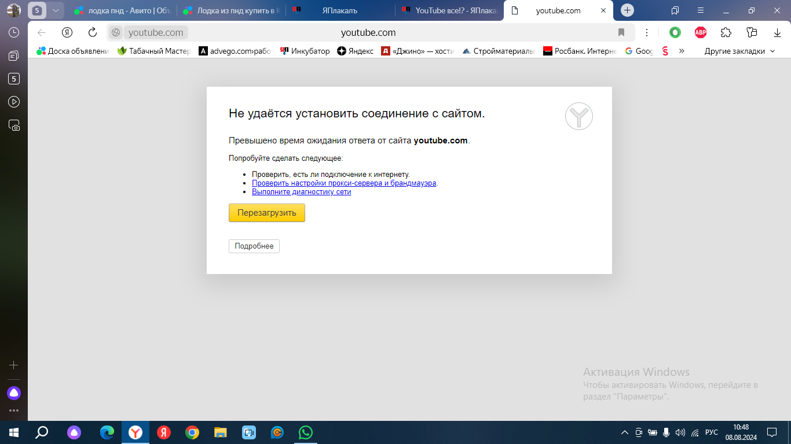Click the bookmark icon in address bar
This screenshot has height=444, width=791.
coord(621,32)
